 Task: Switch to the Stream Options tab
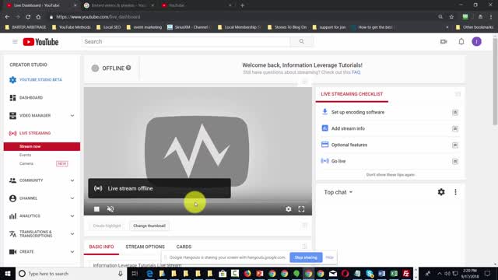146,247
